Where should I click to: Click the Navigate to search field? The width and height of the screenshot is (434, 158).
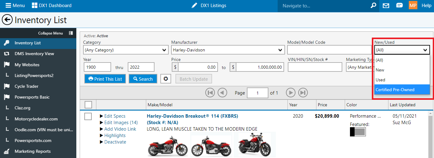click(x=323, y=6)
